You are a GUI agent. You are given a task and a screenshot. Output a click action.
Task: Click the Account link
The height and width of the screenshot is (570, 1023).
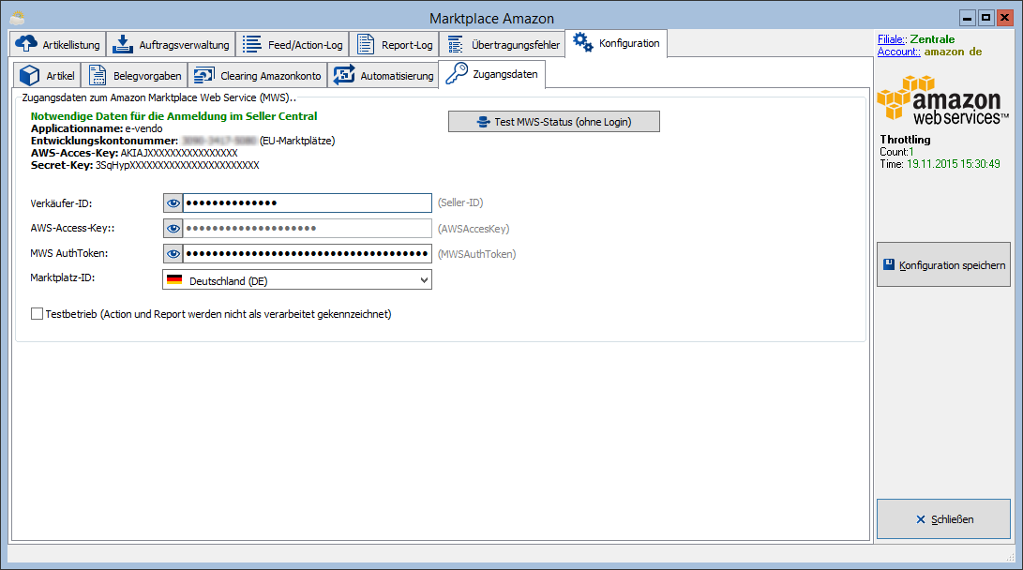899,52
